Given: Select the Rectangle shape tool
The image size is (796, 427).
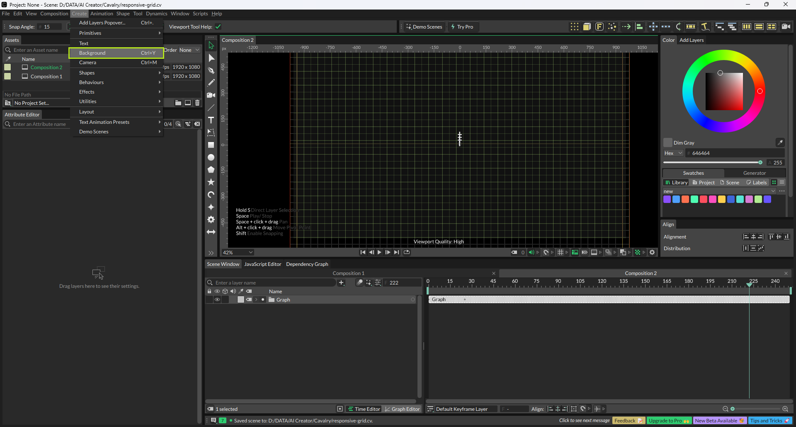Looking at the screenshot, I should (211, 145).
